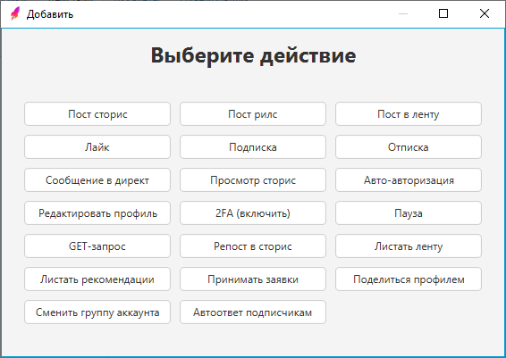Image resolution: width=506 pixels, height=358 pixels.
Task: Choose "Пост в ленту"
Action: tap(409, 114)
